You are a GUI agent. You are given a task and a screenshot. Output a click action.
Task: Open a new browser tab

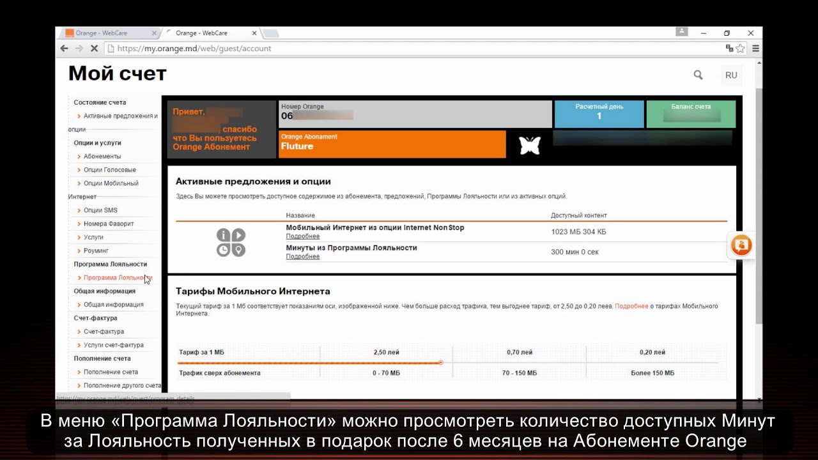pos(270,33)
